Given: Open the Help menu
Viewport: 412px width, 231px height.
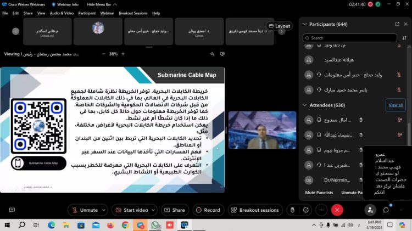Looking at the screenshot, I should click(x=156, y=13).
